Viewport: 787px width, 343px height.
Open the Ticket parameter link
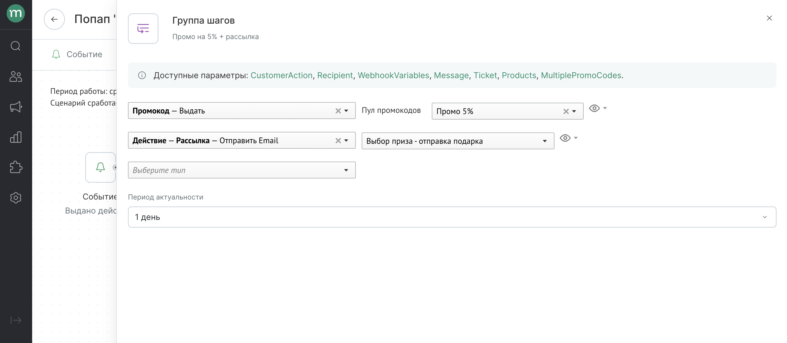pos(485,75)
